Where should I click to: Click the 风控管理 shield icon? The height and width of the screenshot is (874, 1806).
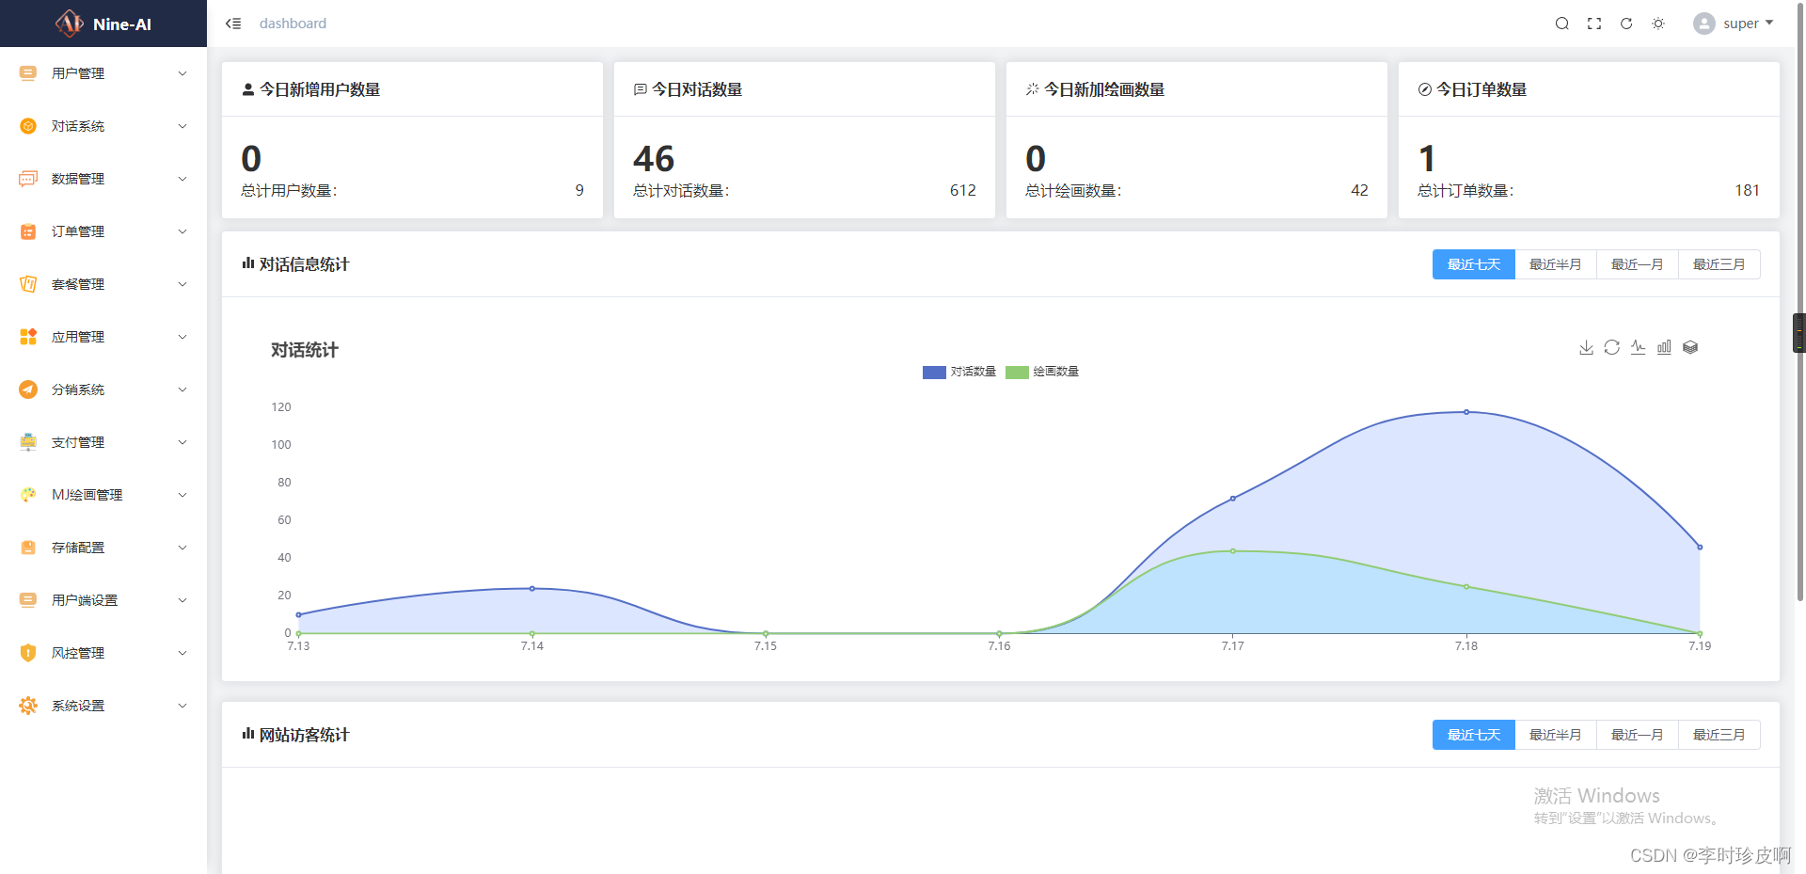(x=28, y=653)
